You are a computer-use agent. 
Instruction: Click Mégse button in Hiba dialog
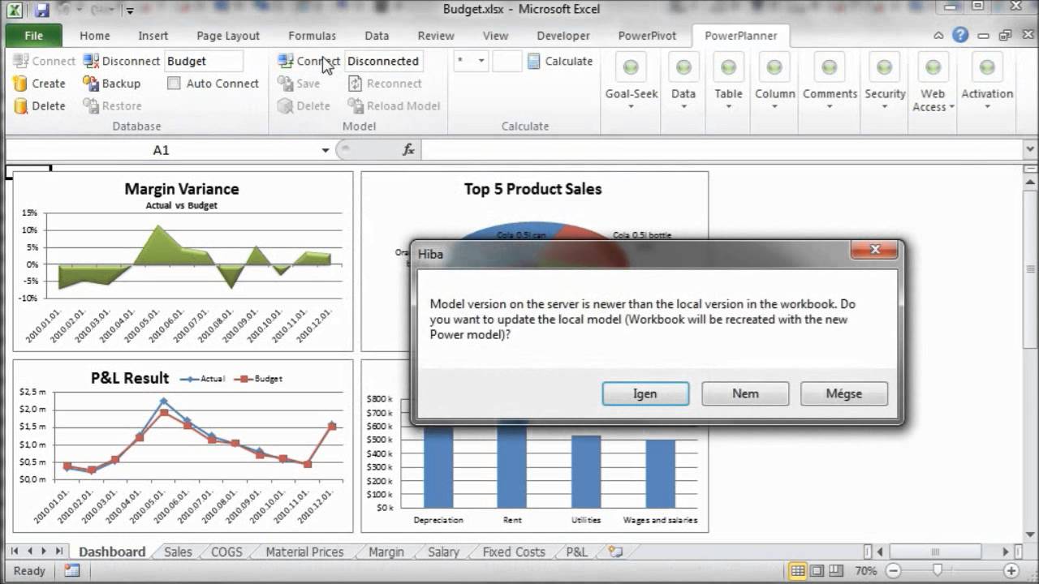tap(844, 393)
